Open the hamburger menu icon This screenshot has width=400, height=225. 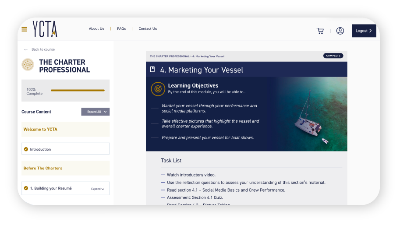pos(24,29)
